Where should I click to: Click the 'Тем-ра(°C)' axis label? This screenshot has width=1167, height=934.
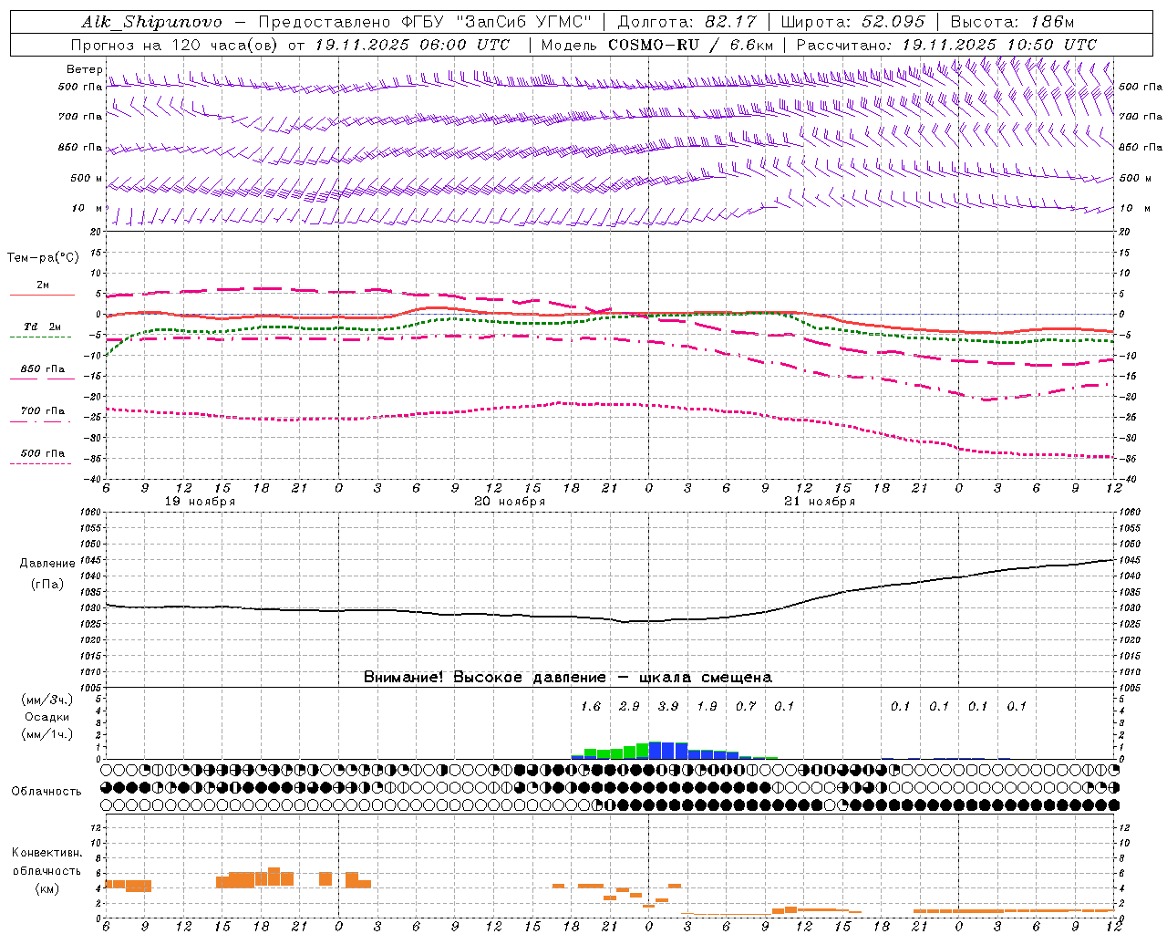pyautogui.click(x=43, y=258)
